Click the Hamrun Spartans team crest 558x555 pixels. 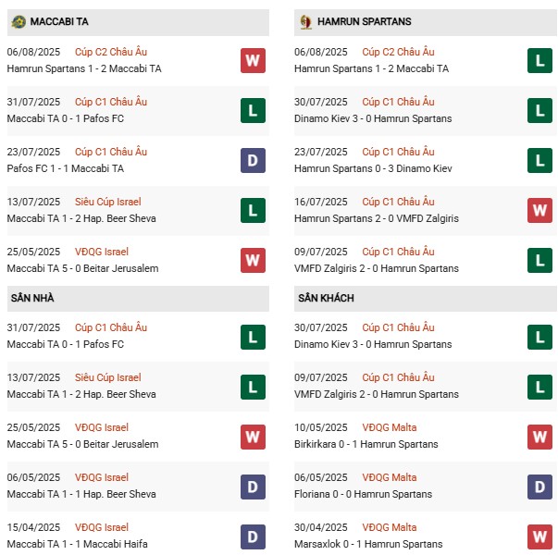[x=305, y=21]
